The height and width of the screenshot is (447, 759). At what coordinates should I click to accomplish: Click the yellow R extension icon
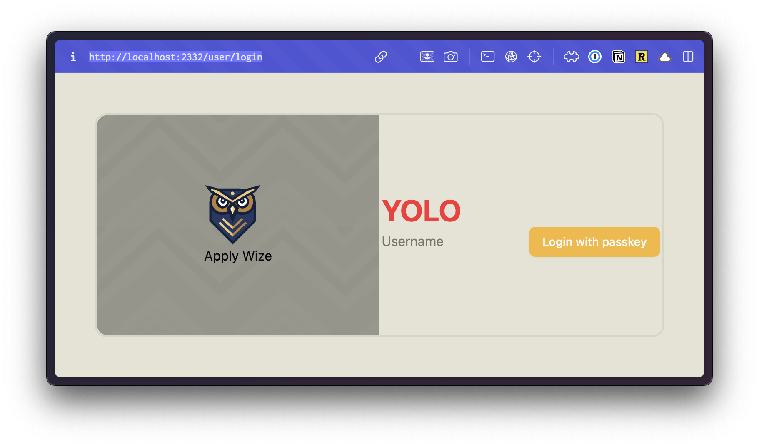[642, 57]
